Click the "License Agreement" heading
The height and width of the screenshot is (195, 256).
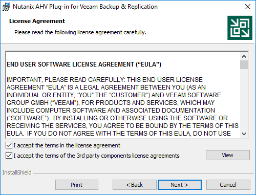pos(37,21)
